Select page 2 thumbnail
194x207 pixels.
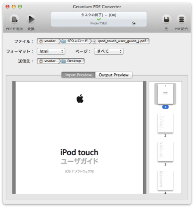point(165,123)
